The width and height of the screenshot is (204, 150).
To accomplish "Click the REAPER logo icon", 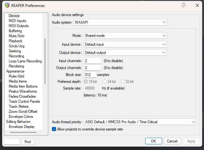I will tap(7, 5).
